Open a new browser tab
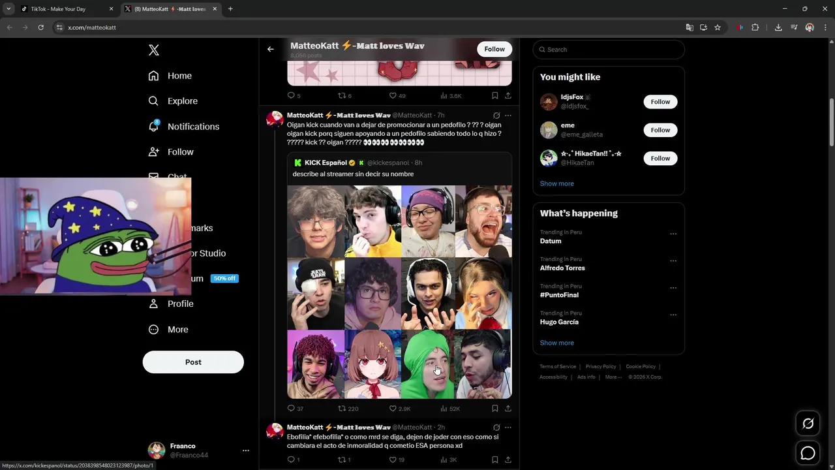 230,9
